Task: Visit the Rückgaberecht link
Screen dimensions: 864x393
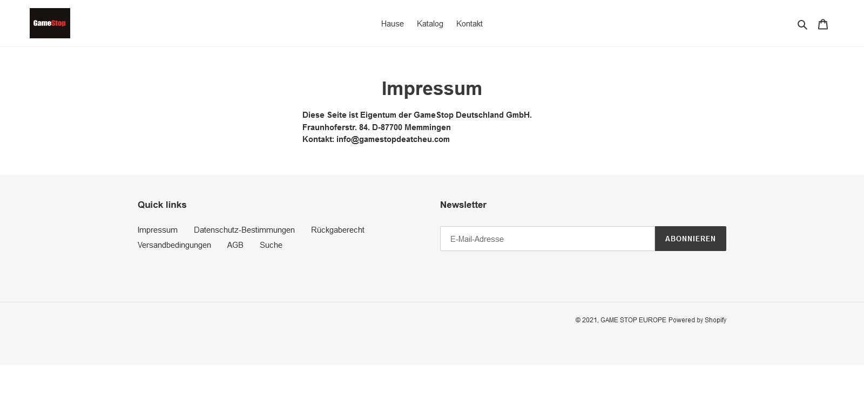Action: [x=337, y=230]
